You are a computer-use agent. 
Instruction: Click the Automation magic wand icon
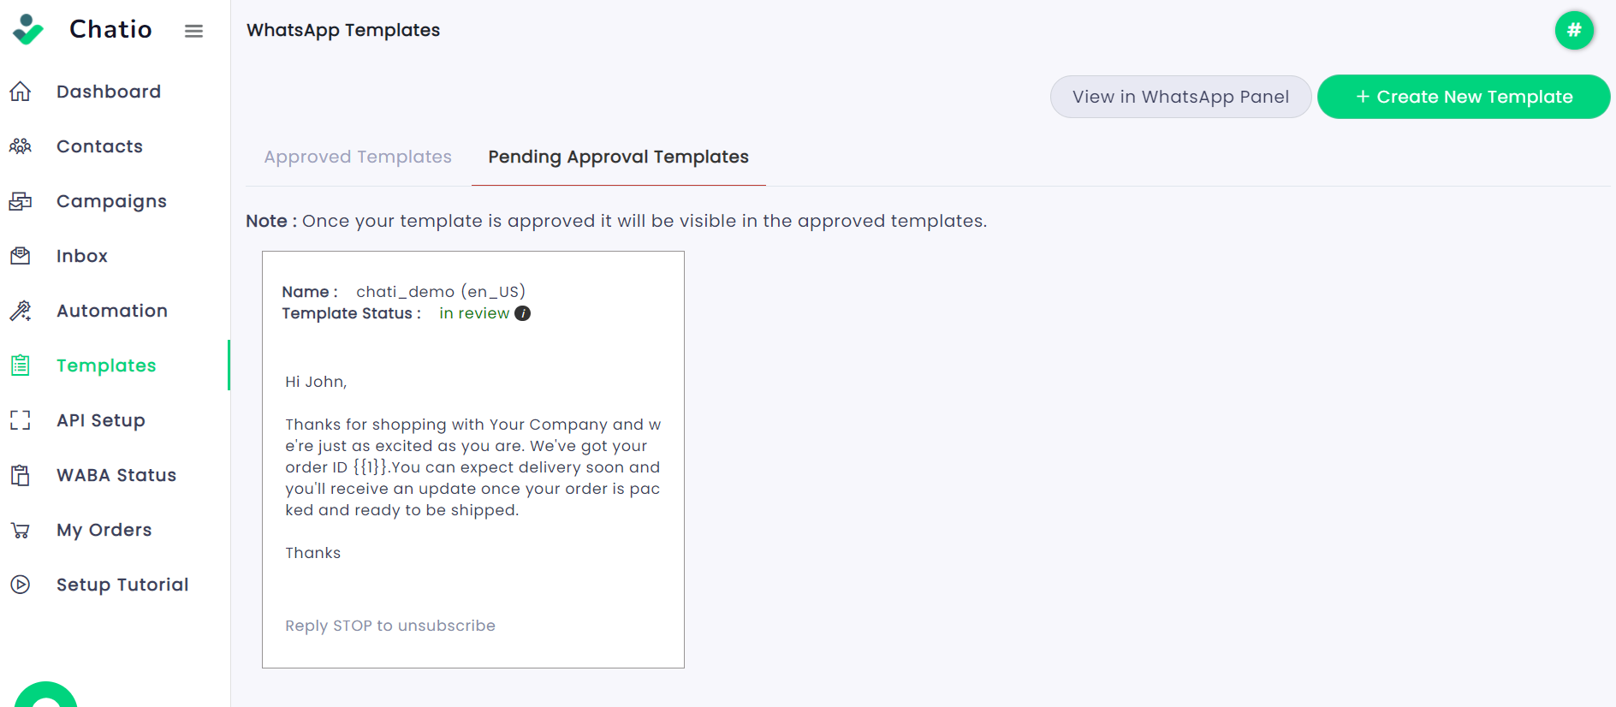[21, 311]
